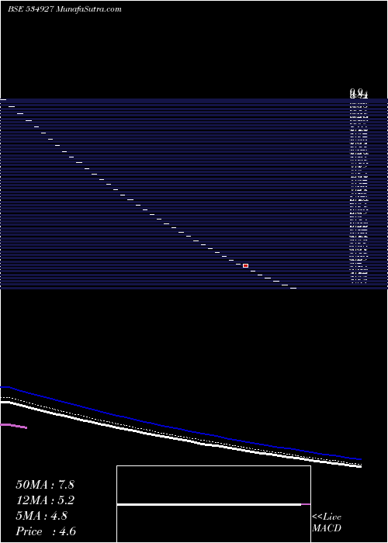Click the red candlestick marker on chart
Viewport: 388px width, 543px height.
(x=246, y=265)
